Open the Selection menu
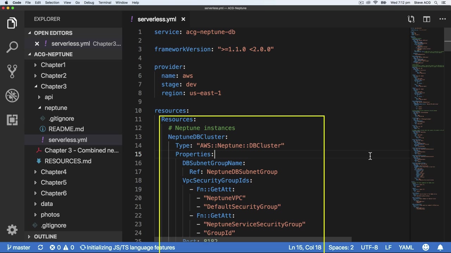The image size is (451, 253). [x=52, y=2]
